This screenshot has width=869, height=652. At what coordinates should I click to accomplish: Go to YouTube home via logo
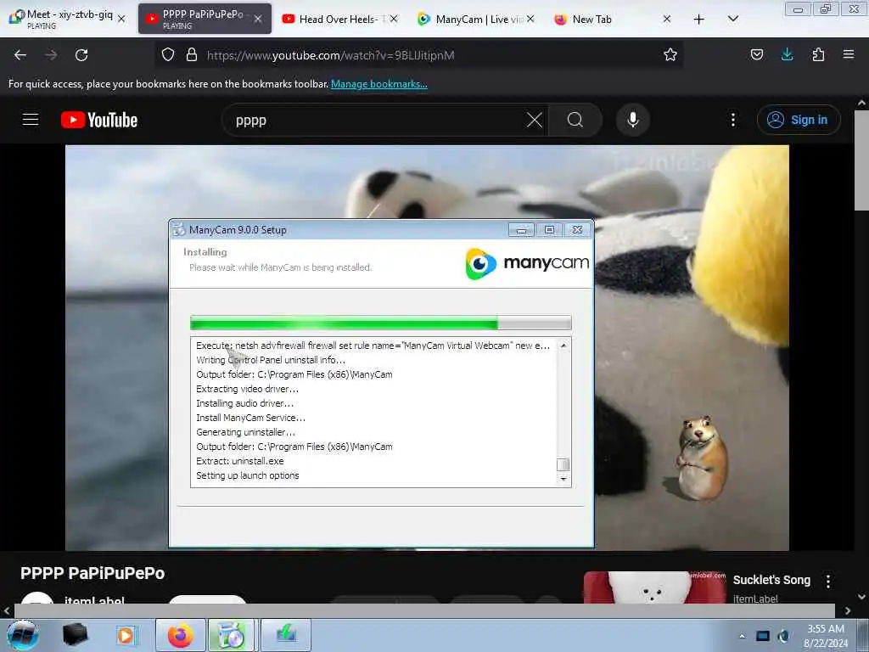99,120
